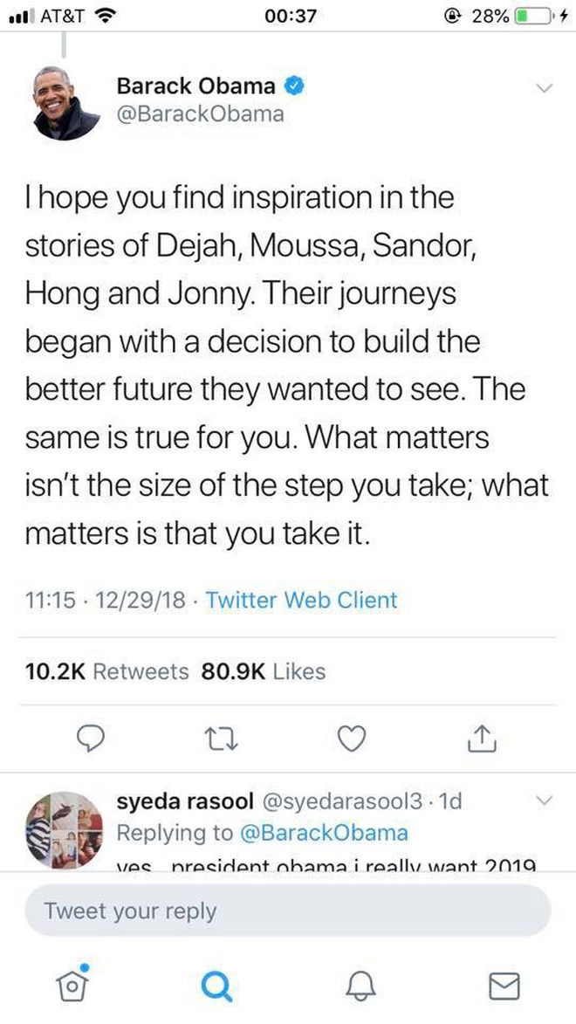Screen dimensions: 576x1024
Task: Tap Barack Obama's profile picture
Action: 67,101
